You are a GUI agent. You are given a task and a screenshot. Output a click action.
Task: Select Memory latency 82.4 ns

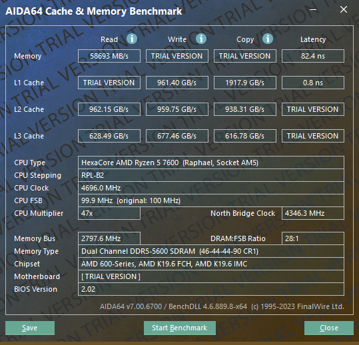click(313, 56)
